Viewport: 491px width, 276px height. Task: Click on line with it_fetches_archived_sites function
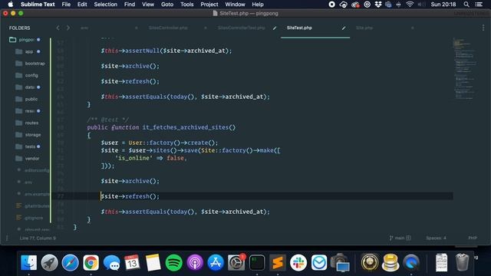tap(161, 127)
